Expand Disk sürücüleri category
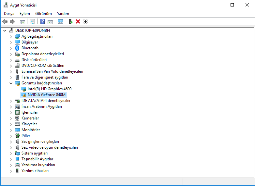Screen dimensions: 255x186 (x=11, y=60)
